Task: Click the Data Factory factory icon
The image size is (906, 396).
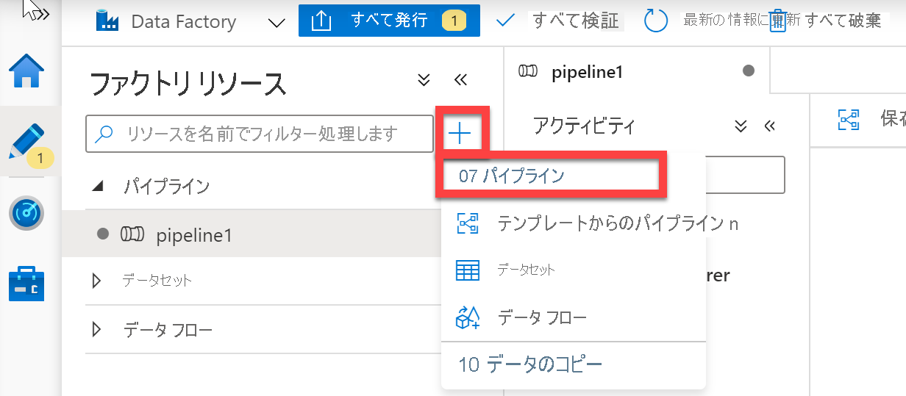Action: (107, 21)
